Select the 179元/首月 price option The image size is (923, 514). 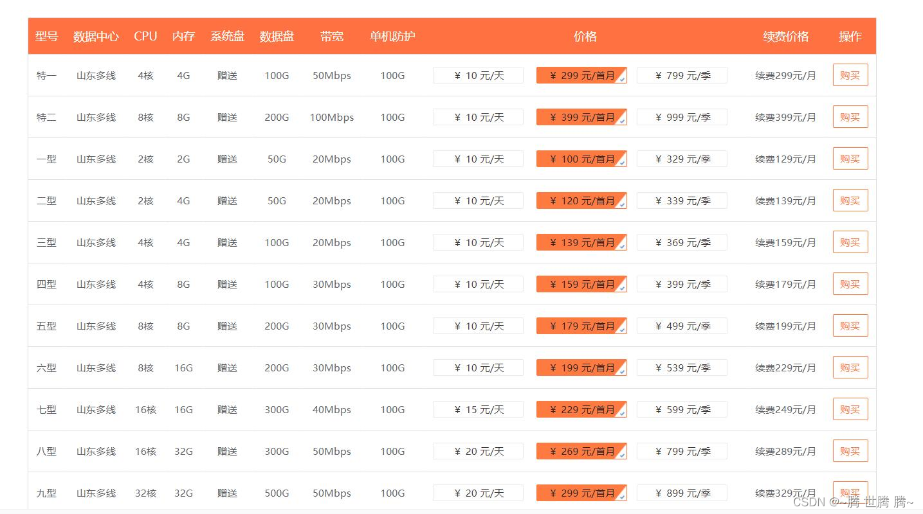pyautogui.click(x=581, y=326)
